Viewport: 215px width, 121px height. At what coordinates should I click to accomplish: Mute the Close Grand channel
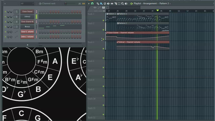5,12
